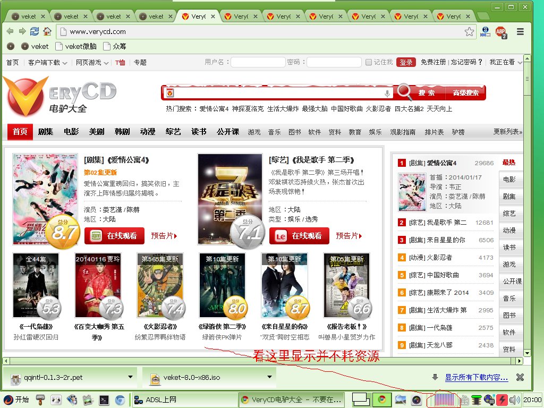Click the paint roller icon in the taskbar
Image resolution: width=544 pixels, height=408 pixels.
tap(40, 400)
